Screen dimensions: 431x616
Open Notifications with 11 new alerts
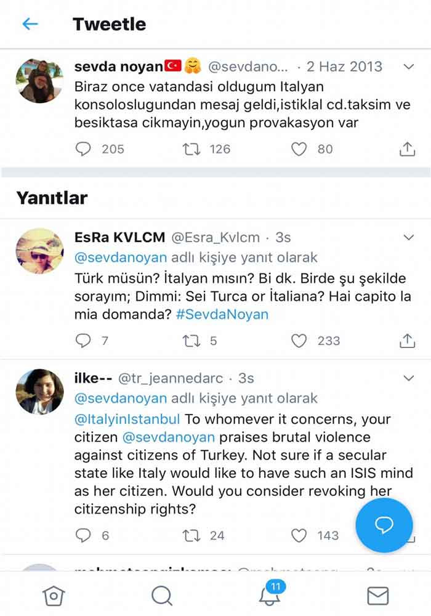(269, 596)
